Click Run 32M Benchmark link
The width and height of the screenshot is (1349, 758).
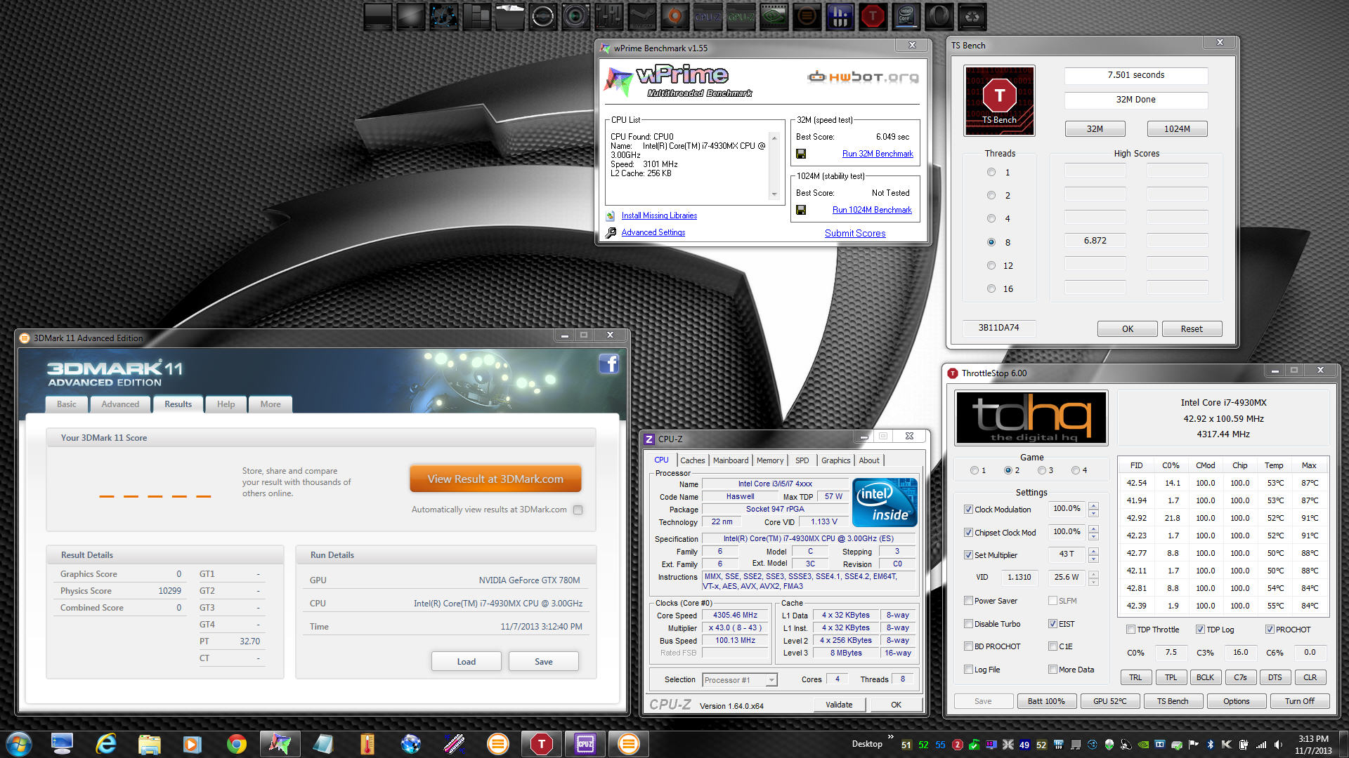point(878,154)
